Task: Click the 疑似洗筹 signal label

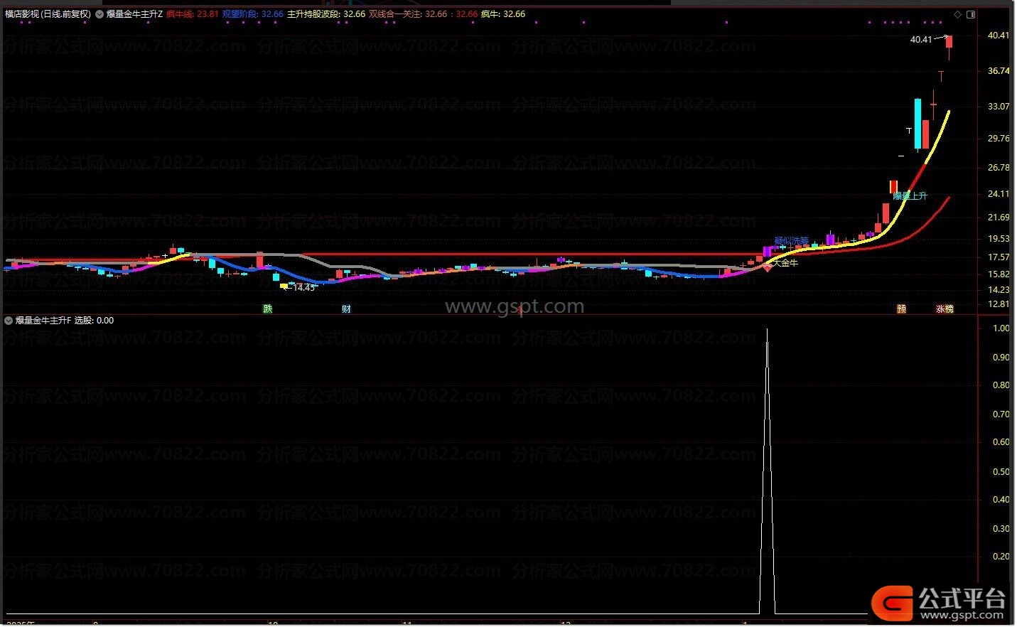Action: [x=790, y=241]
